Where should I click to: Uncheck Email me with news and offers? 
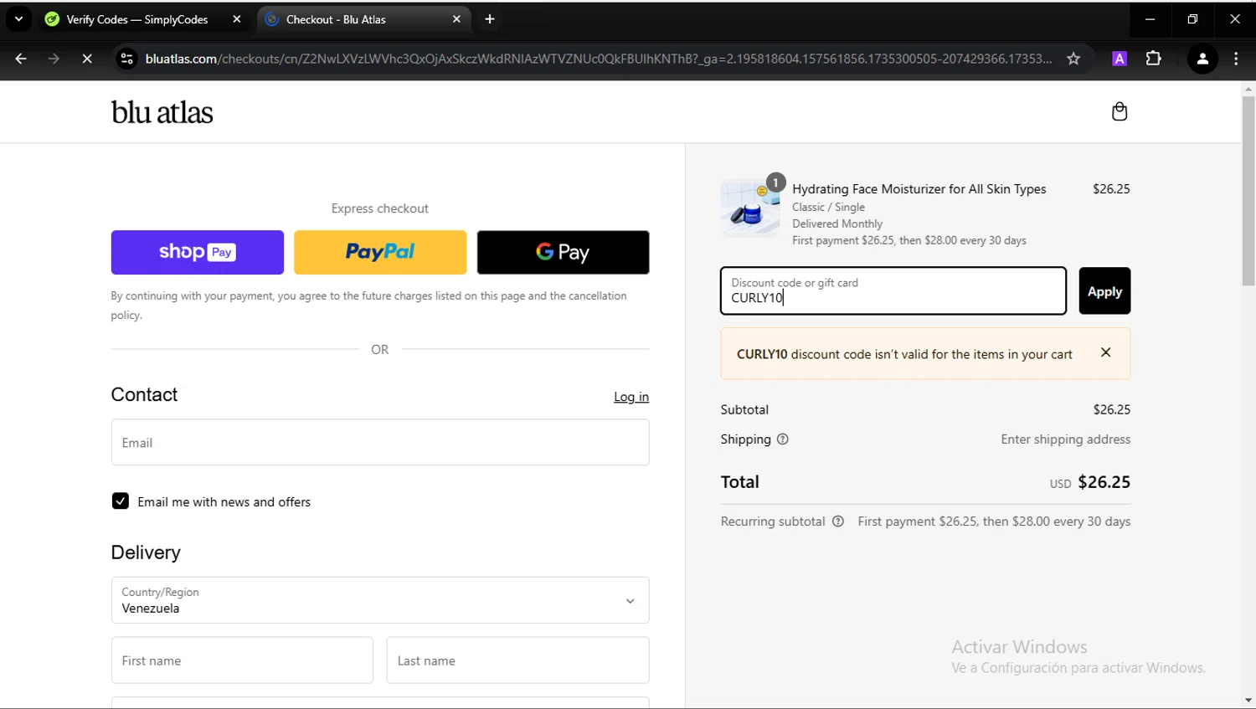[x=121, y=501]
